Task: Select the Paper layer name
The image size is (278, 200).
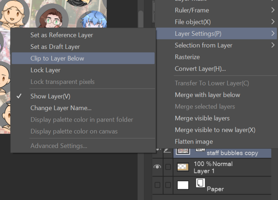Action: (215, 189)
